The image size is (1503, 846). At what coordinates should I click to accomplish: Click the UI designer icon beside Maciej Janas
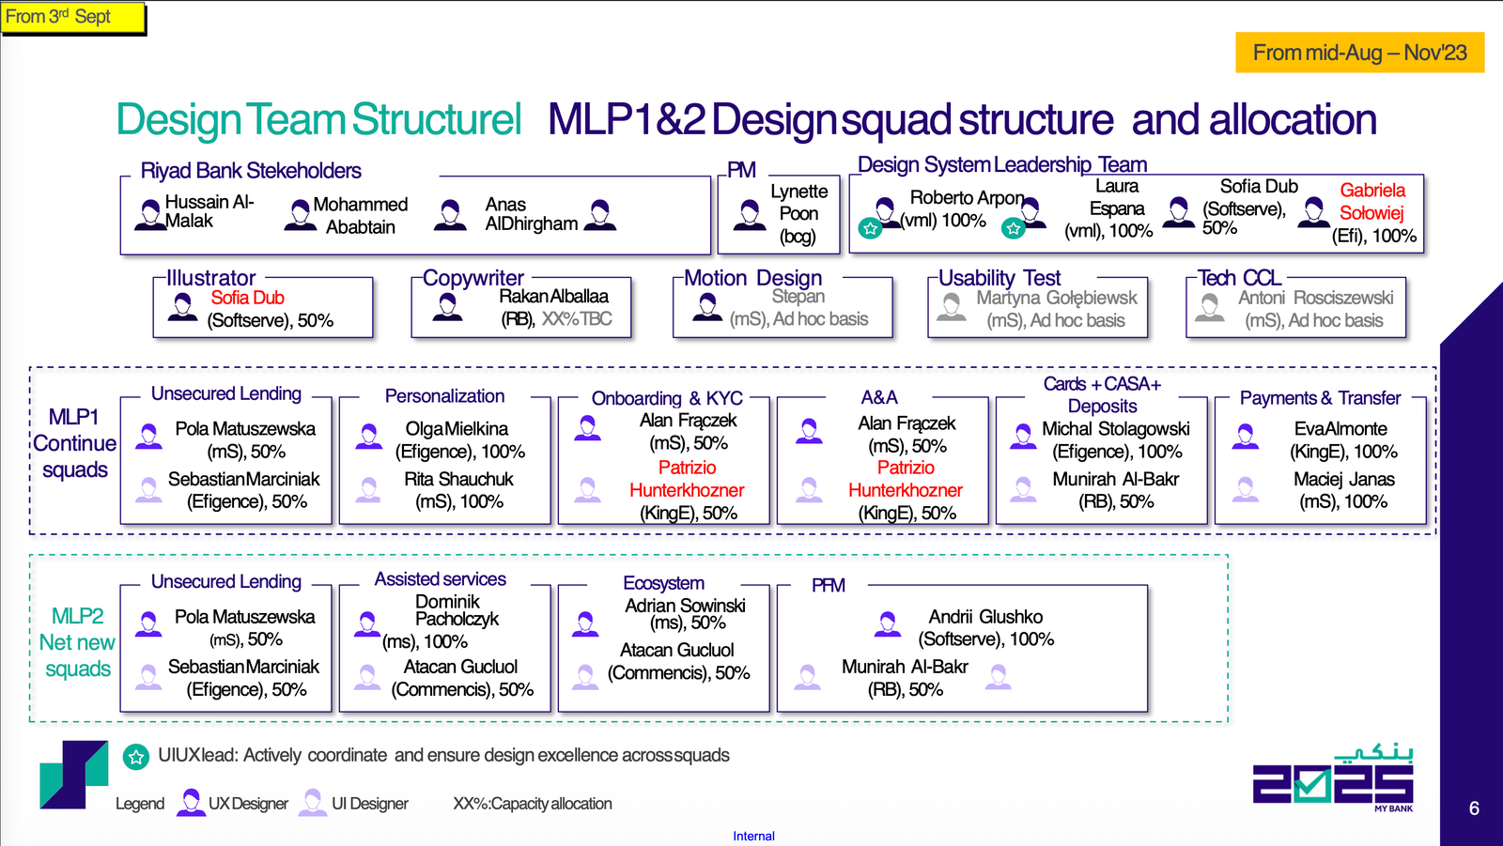tap(1246, 488)
